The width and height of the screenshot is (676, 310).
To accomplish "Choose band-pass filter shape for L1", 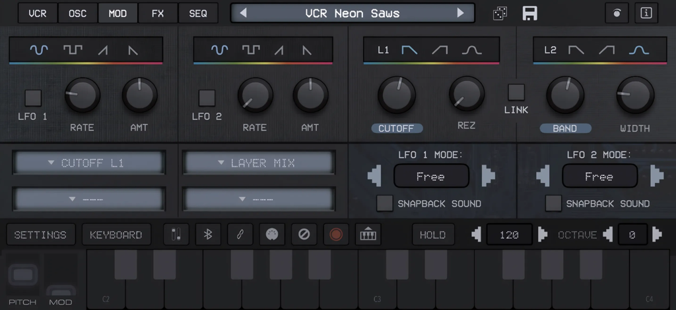I will coord(471,50).
